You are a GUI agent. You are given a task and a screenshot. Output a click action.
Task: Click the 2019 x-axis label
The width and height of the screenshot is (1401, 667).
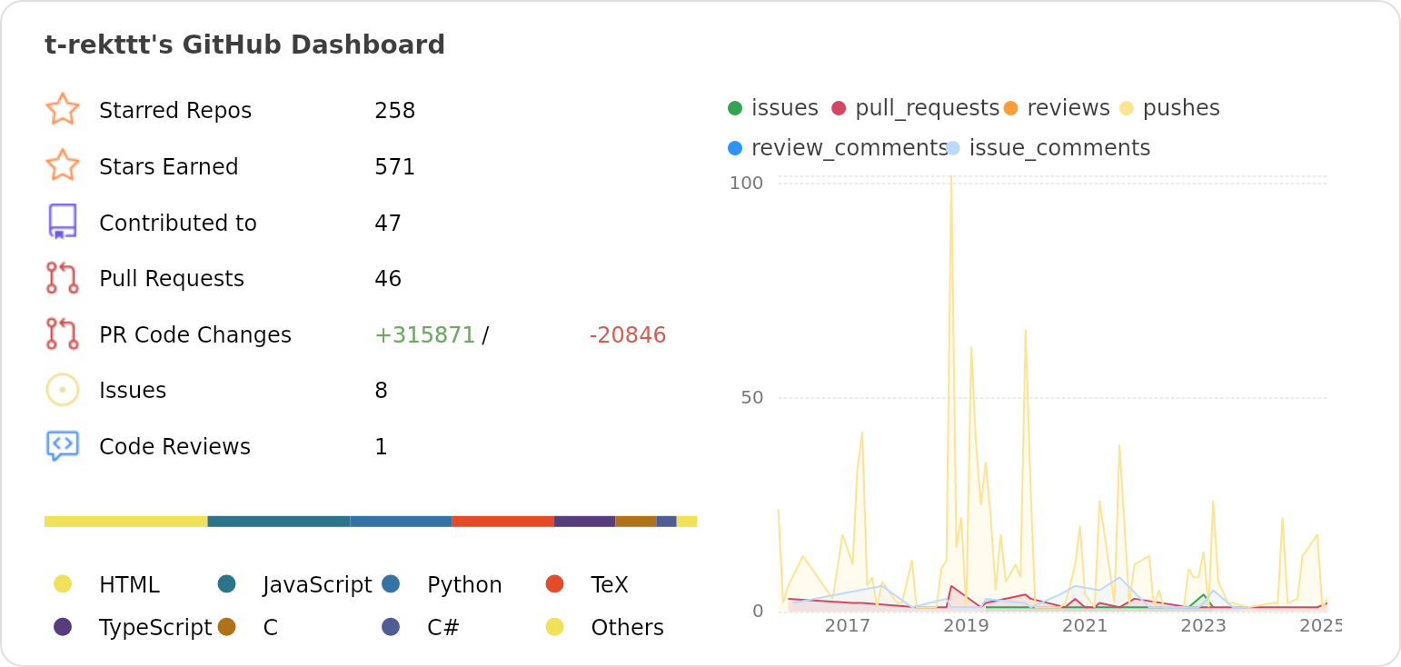[966, 626]
